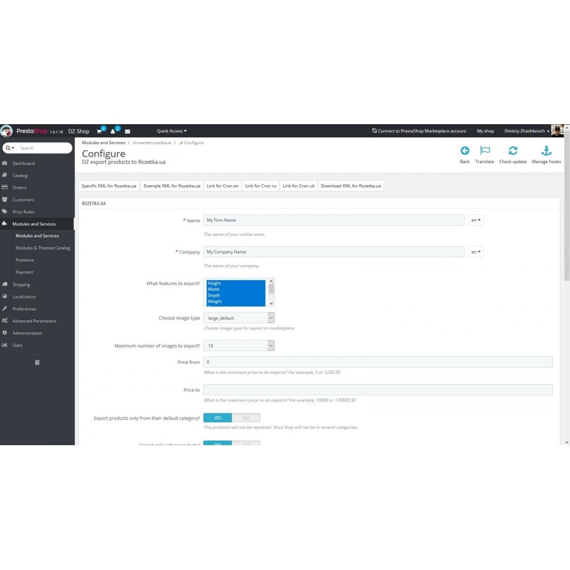
Task: Click the Price to input field
Action: tap(378, 390)
